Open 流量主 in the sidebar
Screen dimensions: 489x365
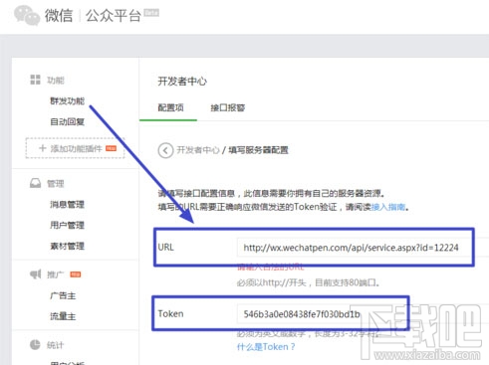pyautogui.click(x=63, y=316)
